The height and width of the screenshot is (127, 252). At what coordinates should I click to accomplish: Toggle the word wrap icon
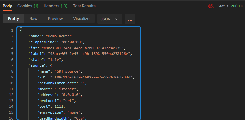[x=130, y=19]
